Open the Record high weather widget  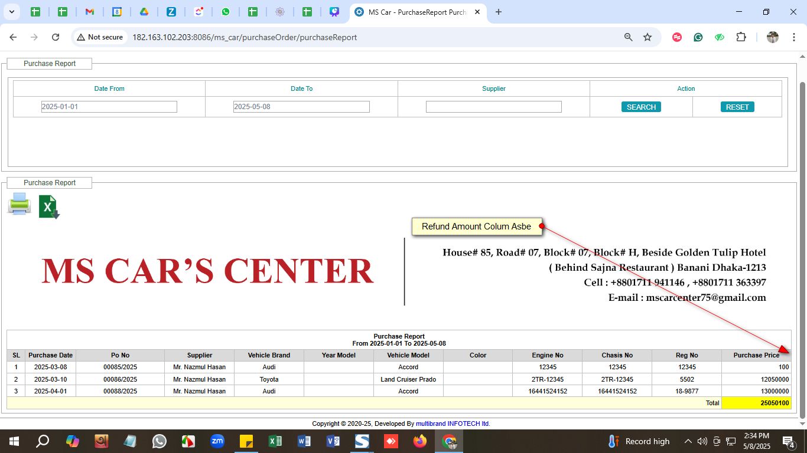click(639, 441)
